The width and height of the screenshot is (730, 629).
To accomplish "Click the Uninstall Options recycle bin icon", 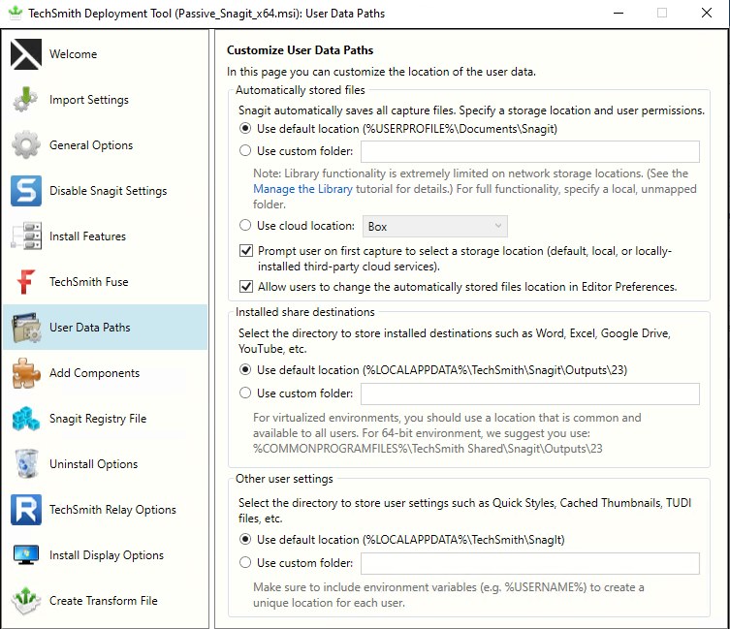I will pyautogui.click(x=26, y=464).
